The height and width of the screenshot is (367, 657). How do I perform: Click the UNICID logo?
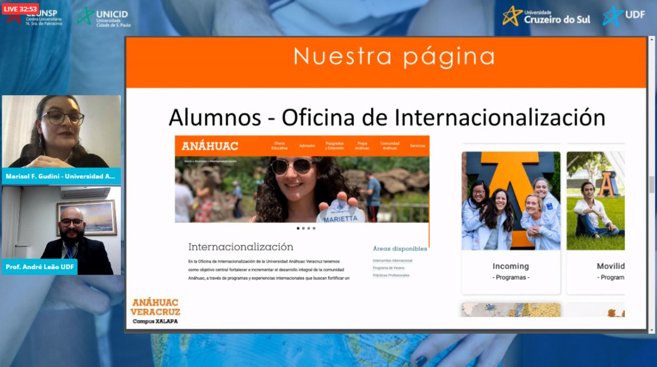tap(104, 17)
